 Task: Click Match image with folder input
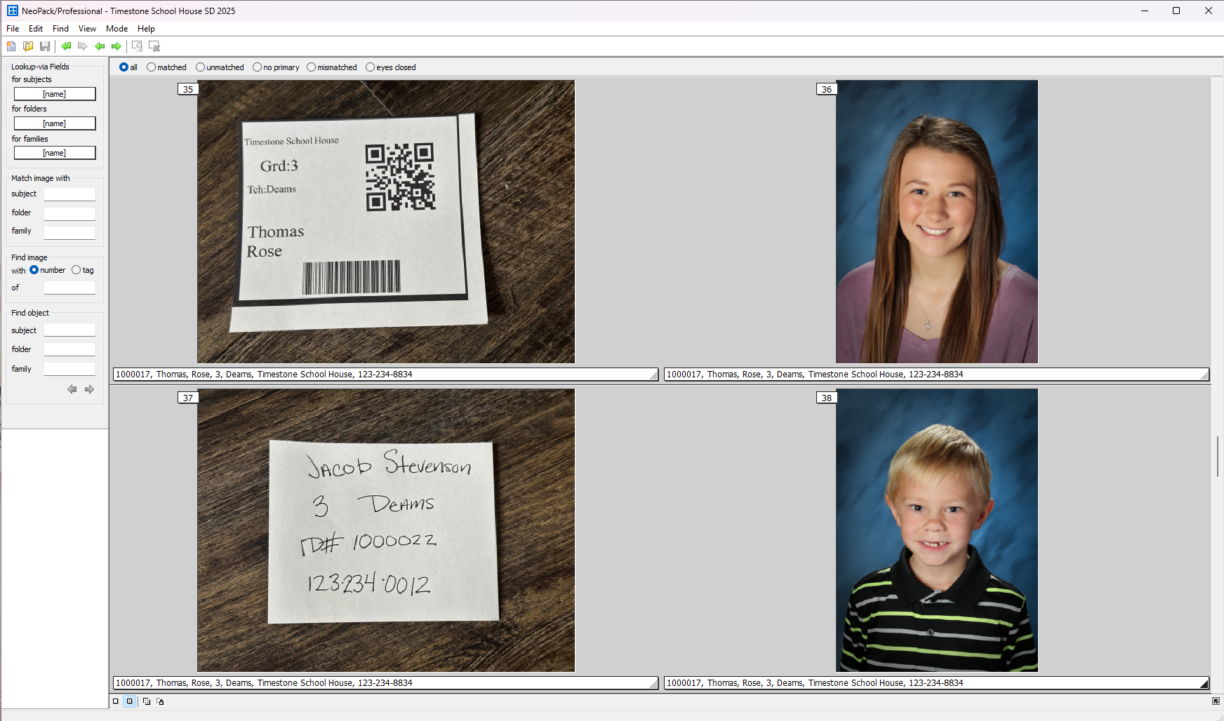(x=69, y=213)
